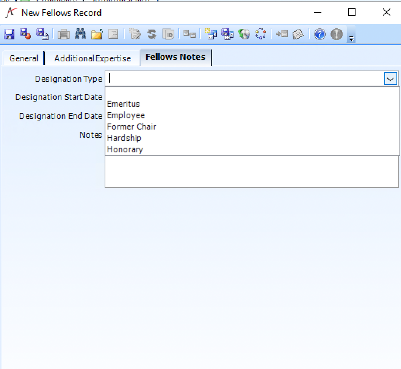Click the open folder toolbar icon

pos(97,34)
